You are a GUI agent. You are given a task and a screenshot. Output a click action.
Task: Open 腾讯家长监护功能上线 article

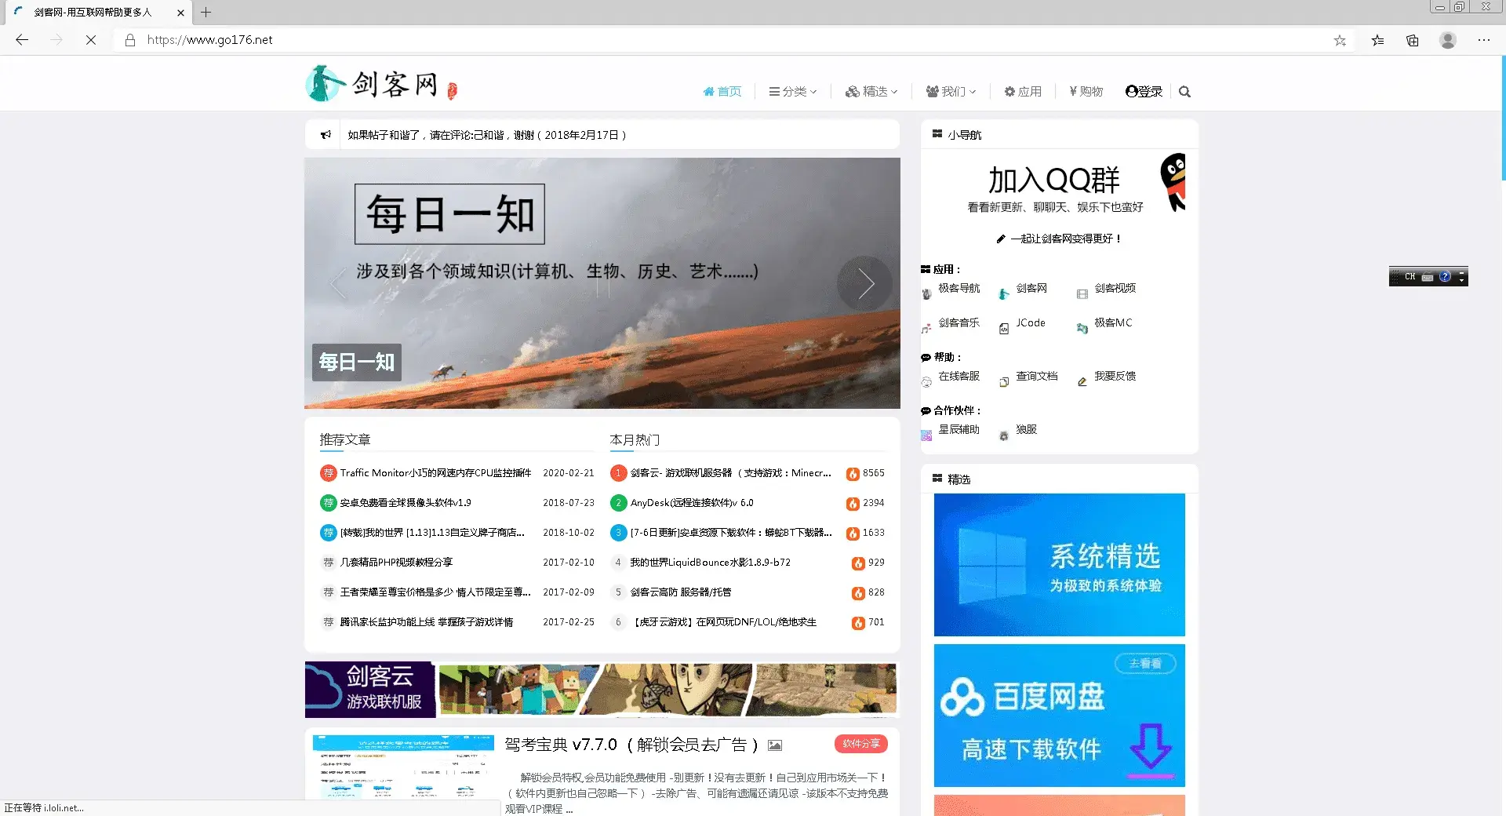click(x=427, y=622)
